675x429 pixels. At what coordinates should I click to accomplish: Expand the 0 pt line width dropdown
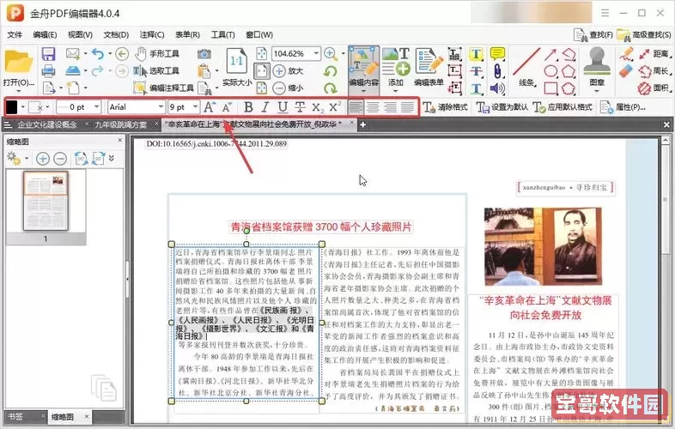pyautogui.click(x=96, y=106)
